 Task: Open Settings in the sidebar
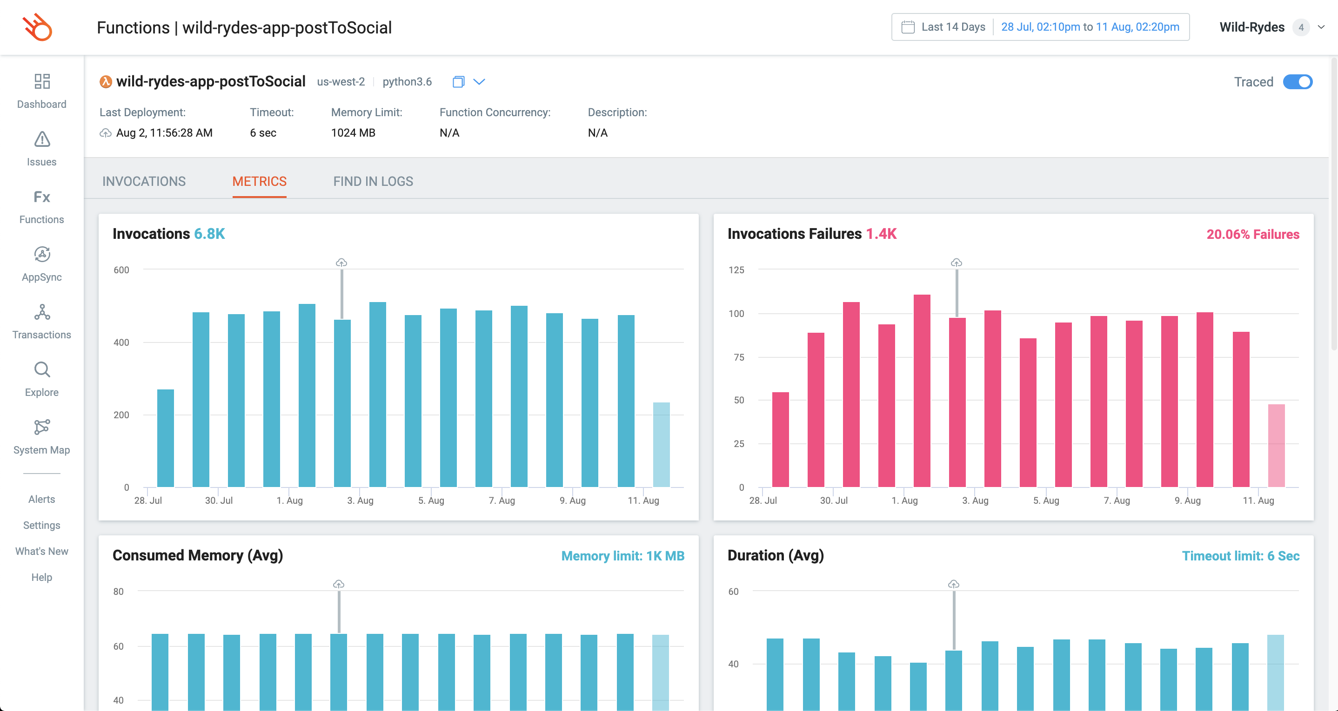(x=41, y=525)
